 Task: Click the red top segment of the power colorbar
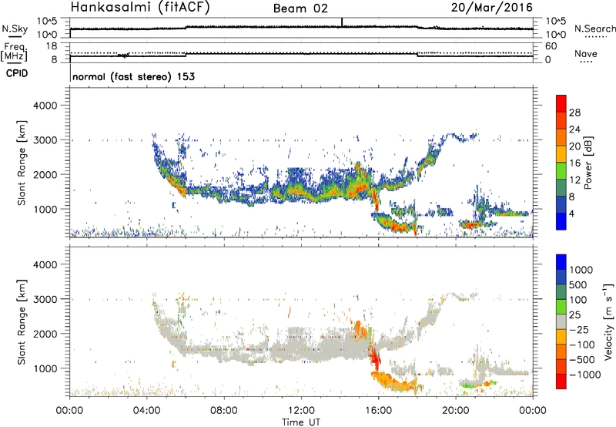tap(561, 104)
